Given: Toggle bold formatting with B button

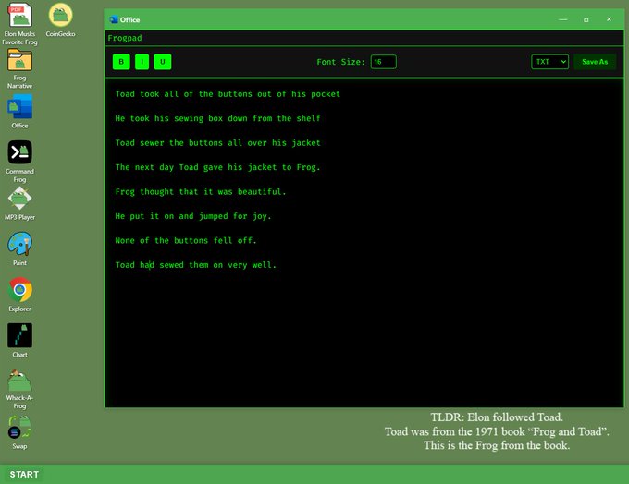Looking at the screenshot, I should point(121,62).
